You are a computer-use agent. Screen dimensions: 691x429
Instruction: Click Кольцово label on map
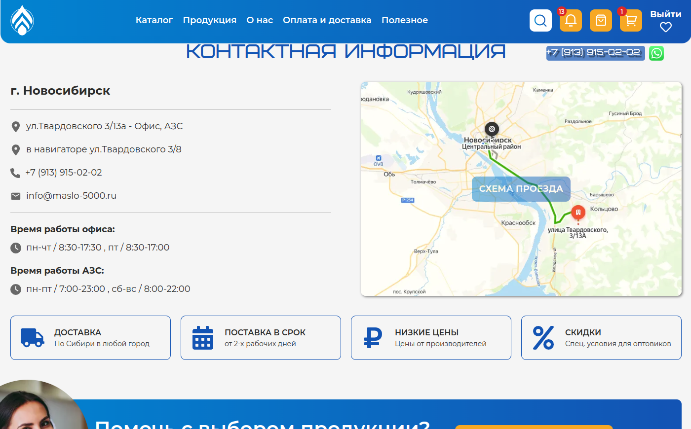coord(604,209)
